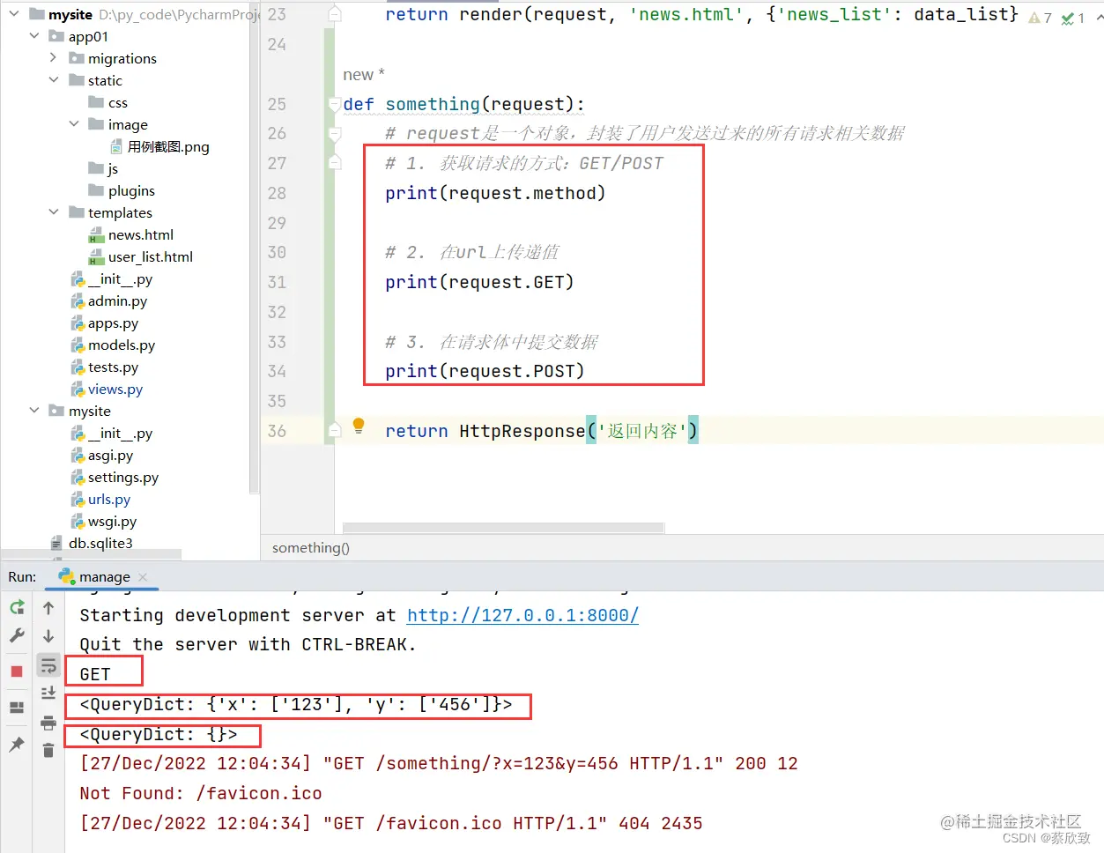Open user_list.html template file
This screenshot has height=853, width=1104.
pos(150,256)
